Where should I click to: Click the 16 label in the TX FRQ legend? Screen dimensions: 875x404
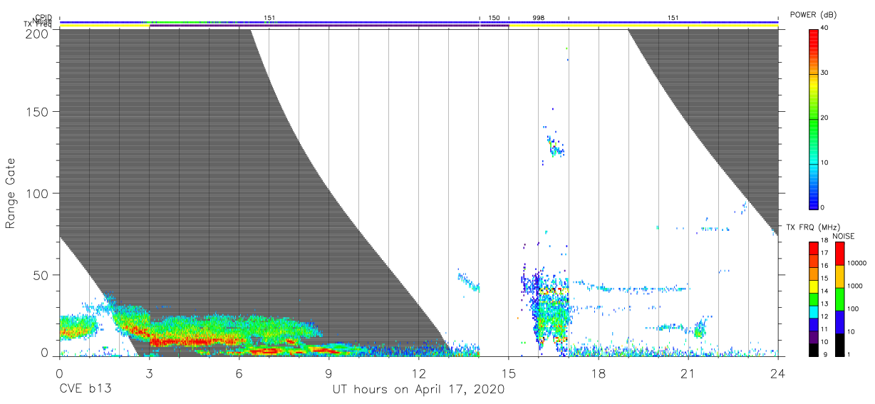pos(825,266)
